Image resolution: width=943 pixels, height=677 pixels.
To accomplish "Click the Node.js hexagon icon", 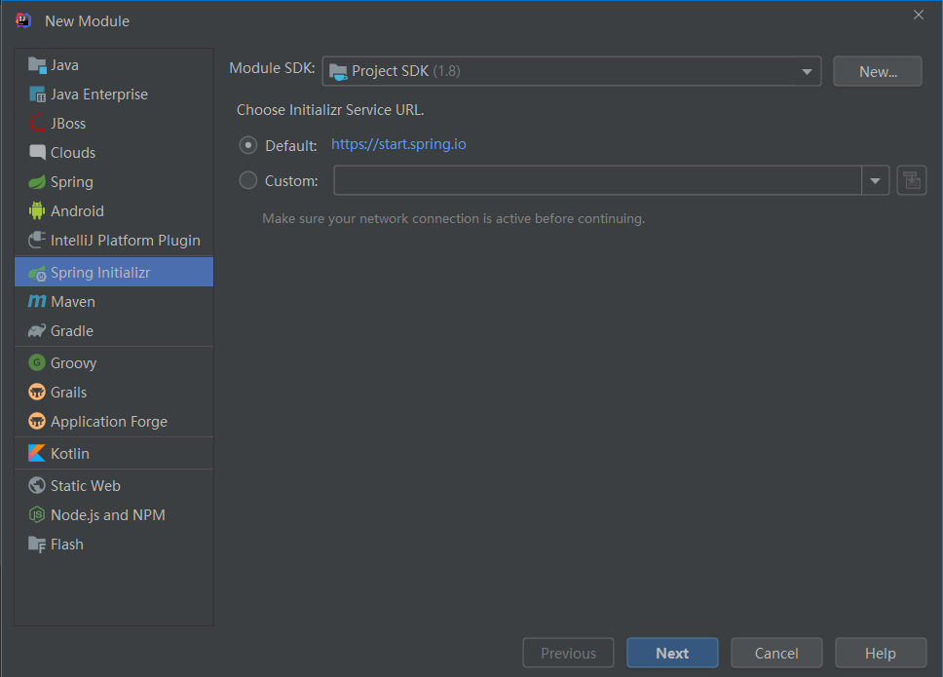I will point(37,514).
